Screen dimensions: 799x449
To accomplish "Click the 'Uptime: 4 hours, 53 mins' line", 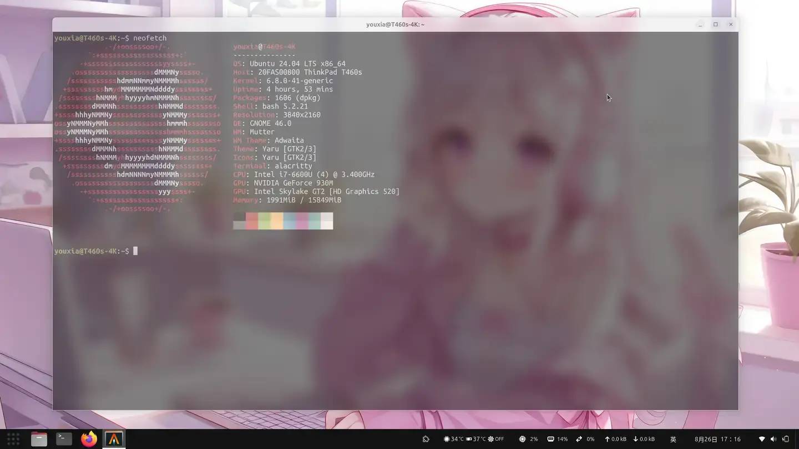I will [x=283, y=89].
